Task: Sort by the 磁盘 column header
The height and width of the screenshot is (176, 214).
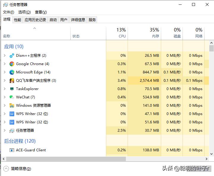Action: coord(172,34)
